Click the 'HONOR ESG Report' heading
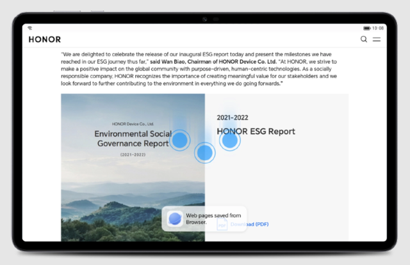410x265 pixels. tap(256, 132)
